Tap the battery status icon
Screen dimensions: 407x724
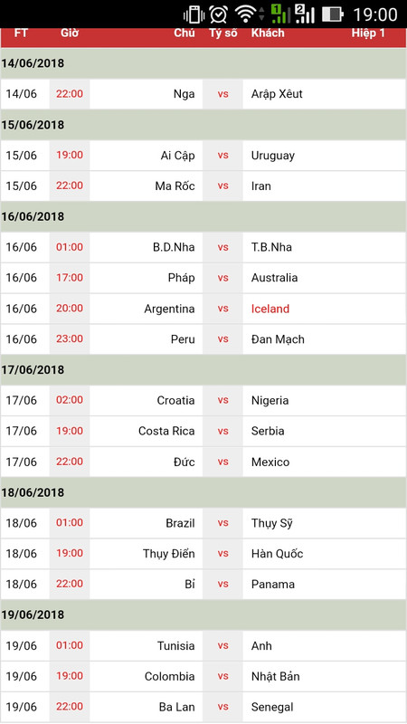tap(332, 14)
